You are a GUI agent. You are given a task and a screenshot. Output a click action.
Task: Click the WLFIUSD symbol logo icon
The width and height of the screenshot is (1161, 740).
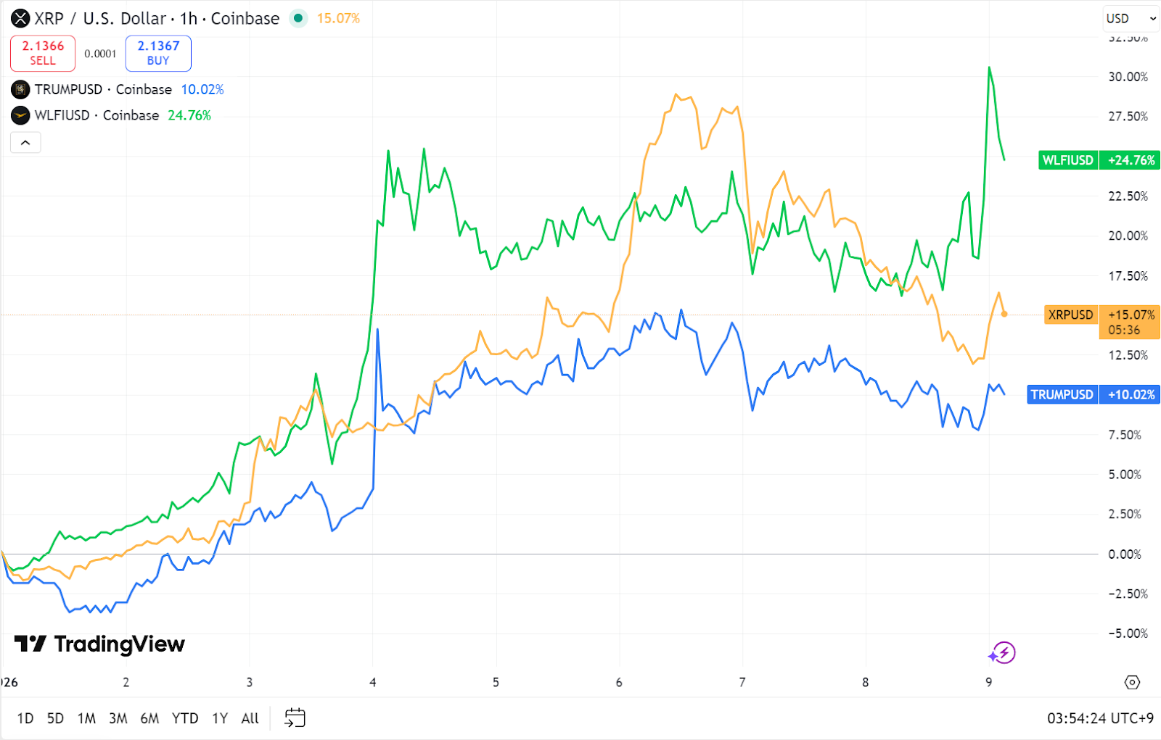point(20,116)
